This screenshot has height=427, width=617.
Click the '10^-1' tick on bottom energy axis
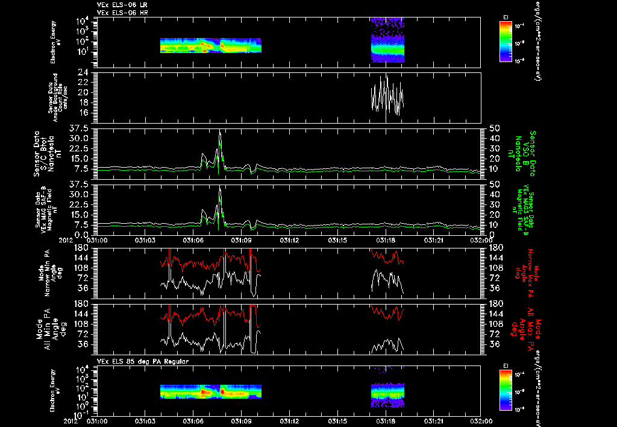coord(82,415)
